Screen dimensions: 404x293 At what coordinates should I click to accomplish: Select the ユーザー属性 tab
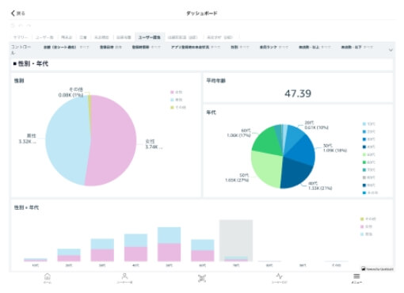[x=150, y=37]
